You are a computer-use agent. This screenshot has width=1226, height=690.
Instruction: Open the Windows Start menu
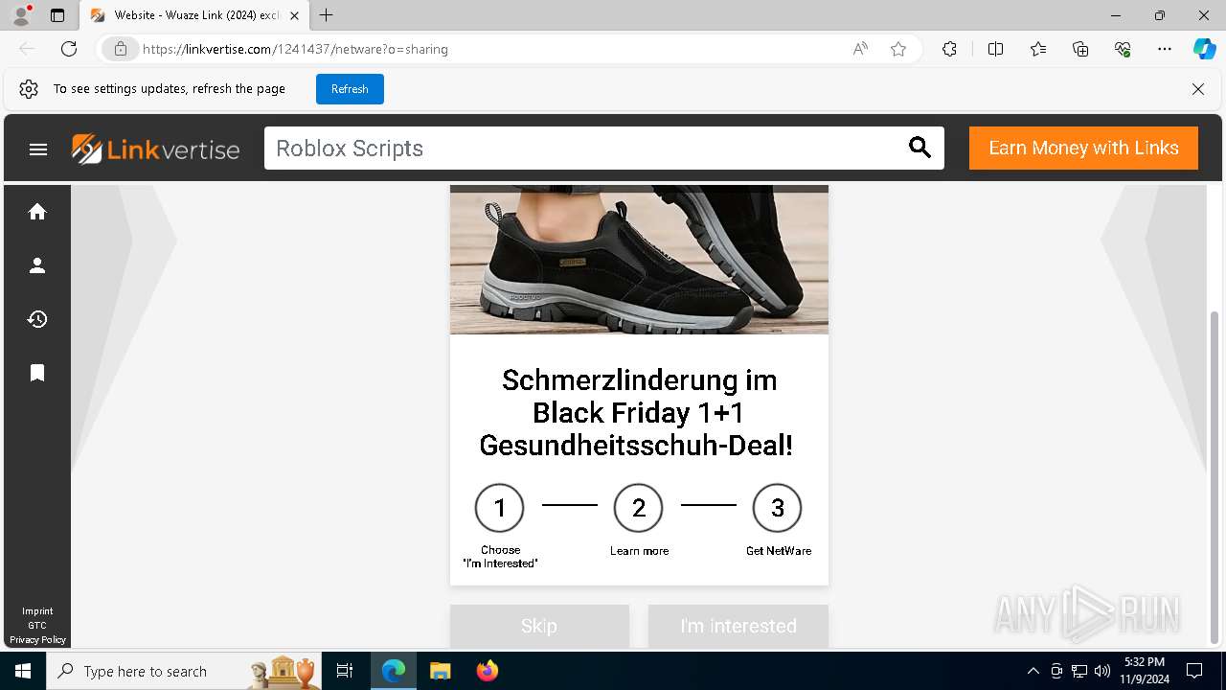(23, 671)
